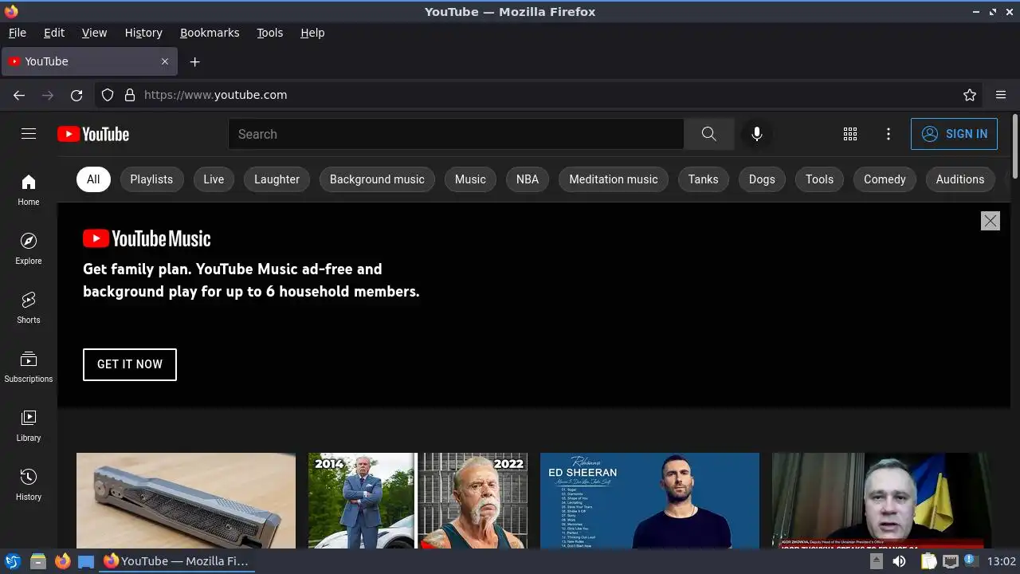
Task: Open the taskbar start menu icon
Action: pos(13,561)
